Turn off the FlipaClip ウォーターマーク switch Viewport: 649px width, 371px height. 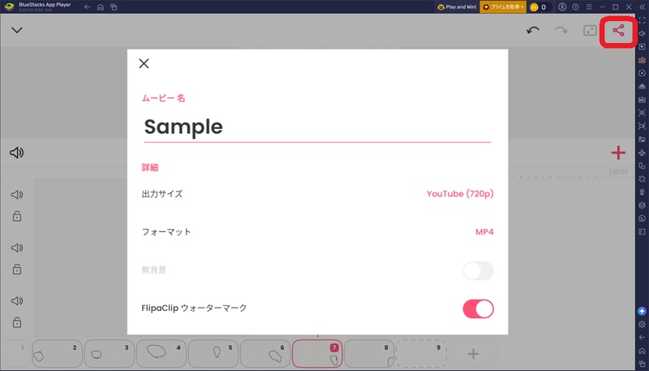pos(478,308)
